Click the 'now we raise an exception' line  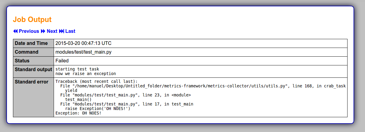86,74
